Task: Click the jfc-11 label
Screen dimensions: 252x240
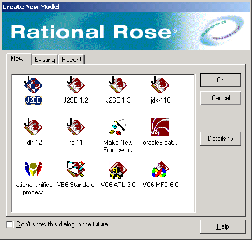Action: [76, 143]
